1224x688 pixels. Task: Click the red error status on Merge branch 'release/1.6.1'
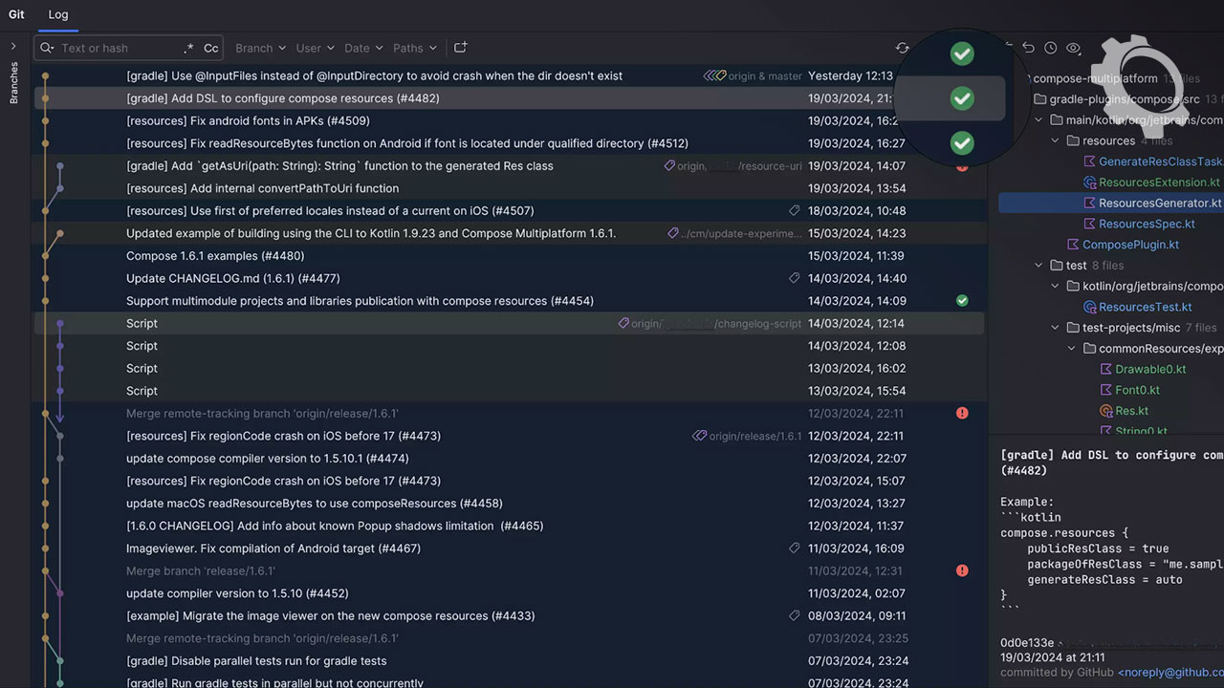tap(962, 570)
